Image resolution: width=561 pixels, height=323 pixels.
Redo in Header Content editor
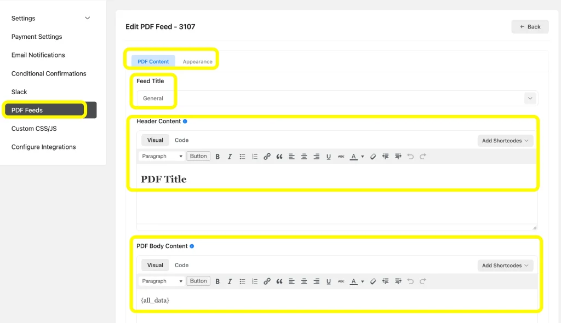click(422, 157)
